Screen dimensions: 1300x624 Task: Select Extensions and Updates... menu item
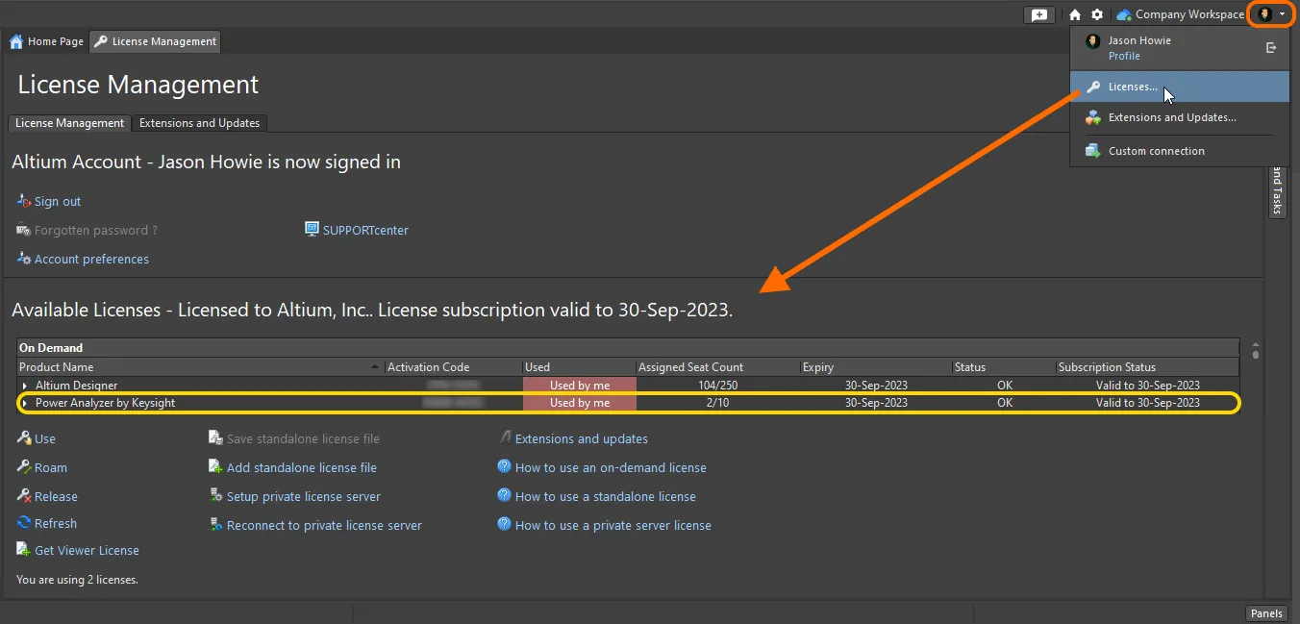(x=1180, y=117)
